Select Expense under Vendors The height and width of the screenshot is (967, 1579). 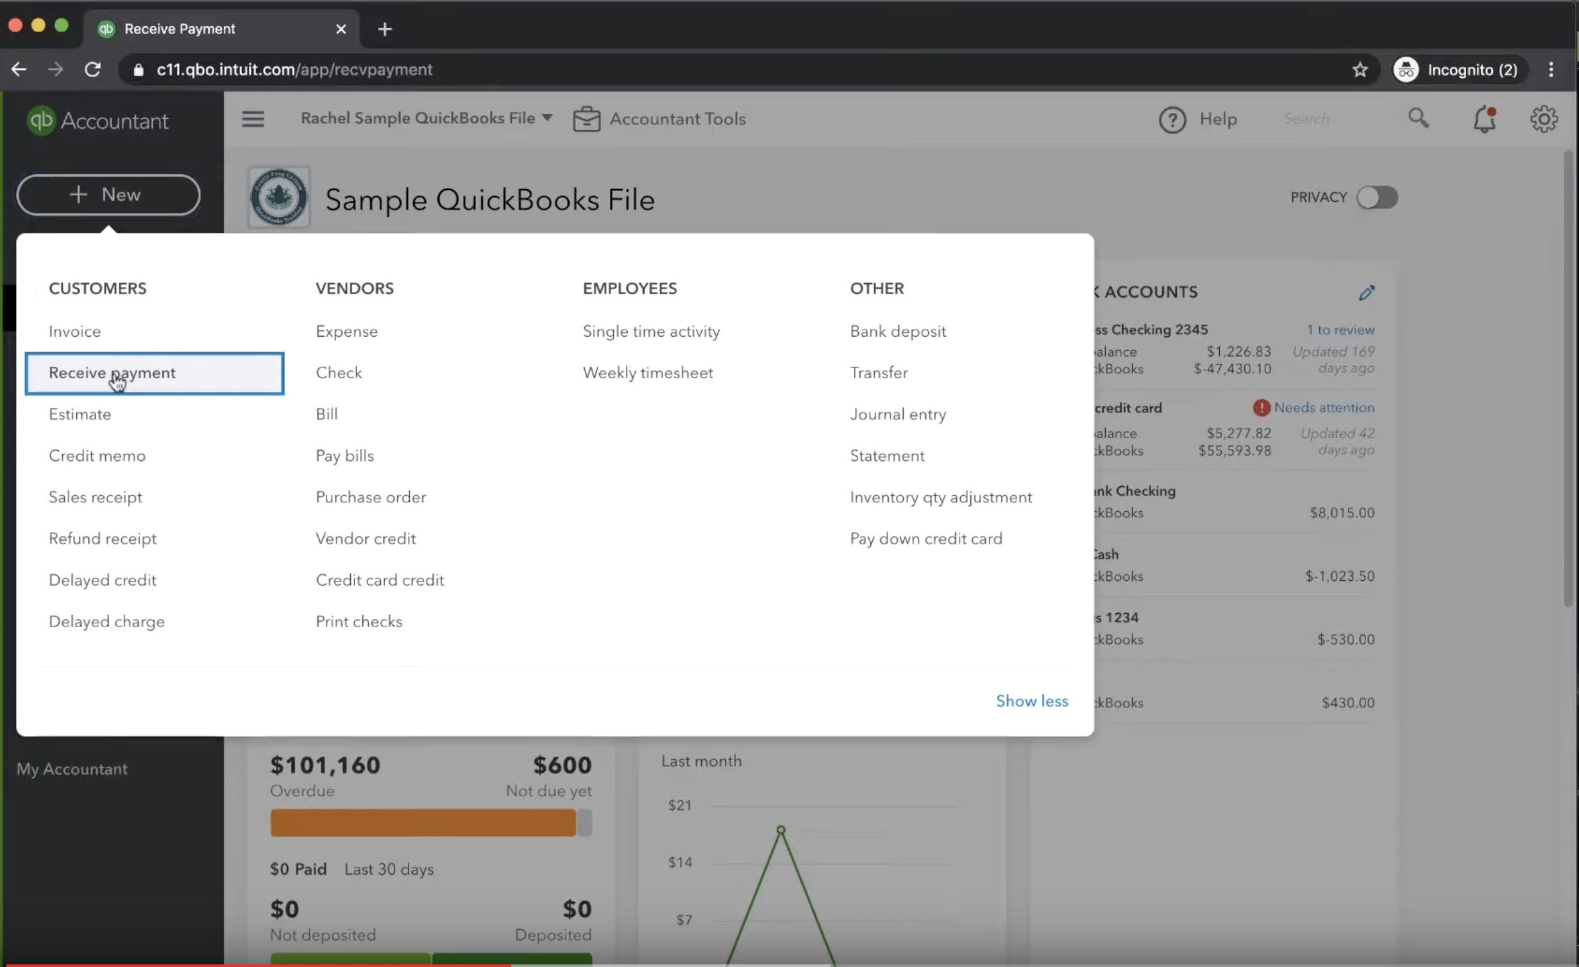(346, 331)
